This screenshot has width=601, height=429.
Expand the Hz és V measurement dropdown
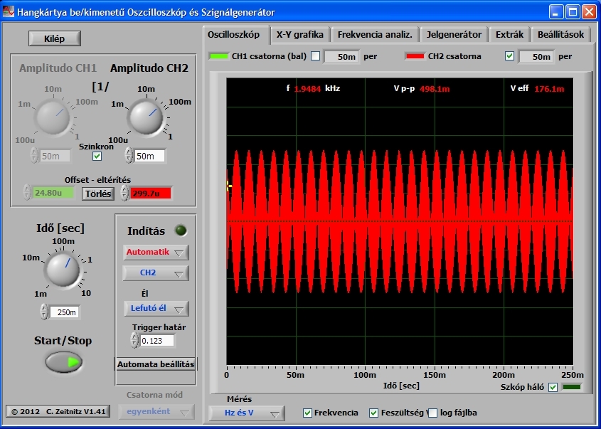[246, 413]
